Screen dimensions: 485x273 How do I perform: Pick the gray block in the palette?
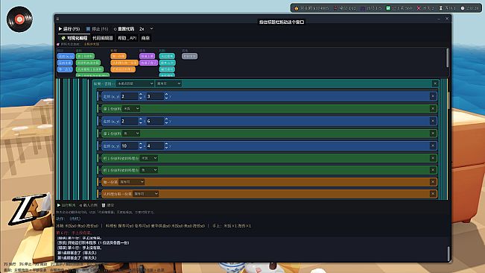[x=189, y=57]
